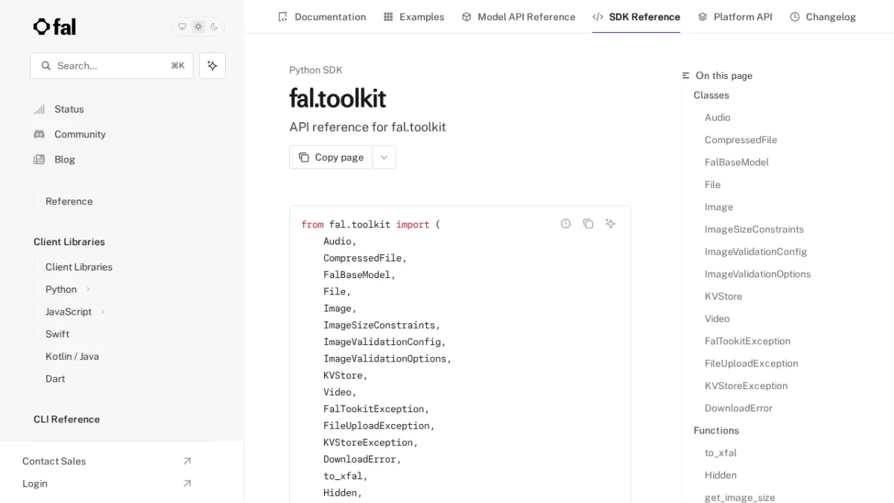This screenshot has width=894, height=503.
Task: Jump to the Classes section
Action: tap(711, 95)
